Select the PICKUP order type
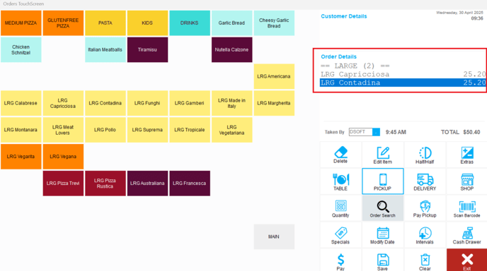Image resolution: width=487 pixels, height=271 pixels. [x=383, y=181]
